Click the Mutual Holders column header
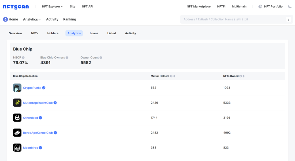 tap(160, 76)
